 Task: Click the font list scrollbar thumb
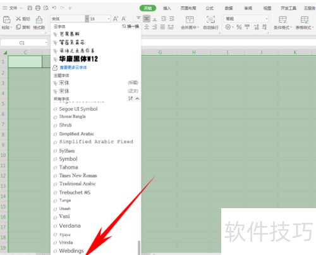(x=139, y=247)
